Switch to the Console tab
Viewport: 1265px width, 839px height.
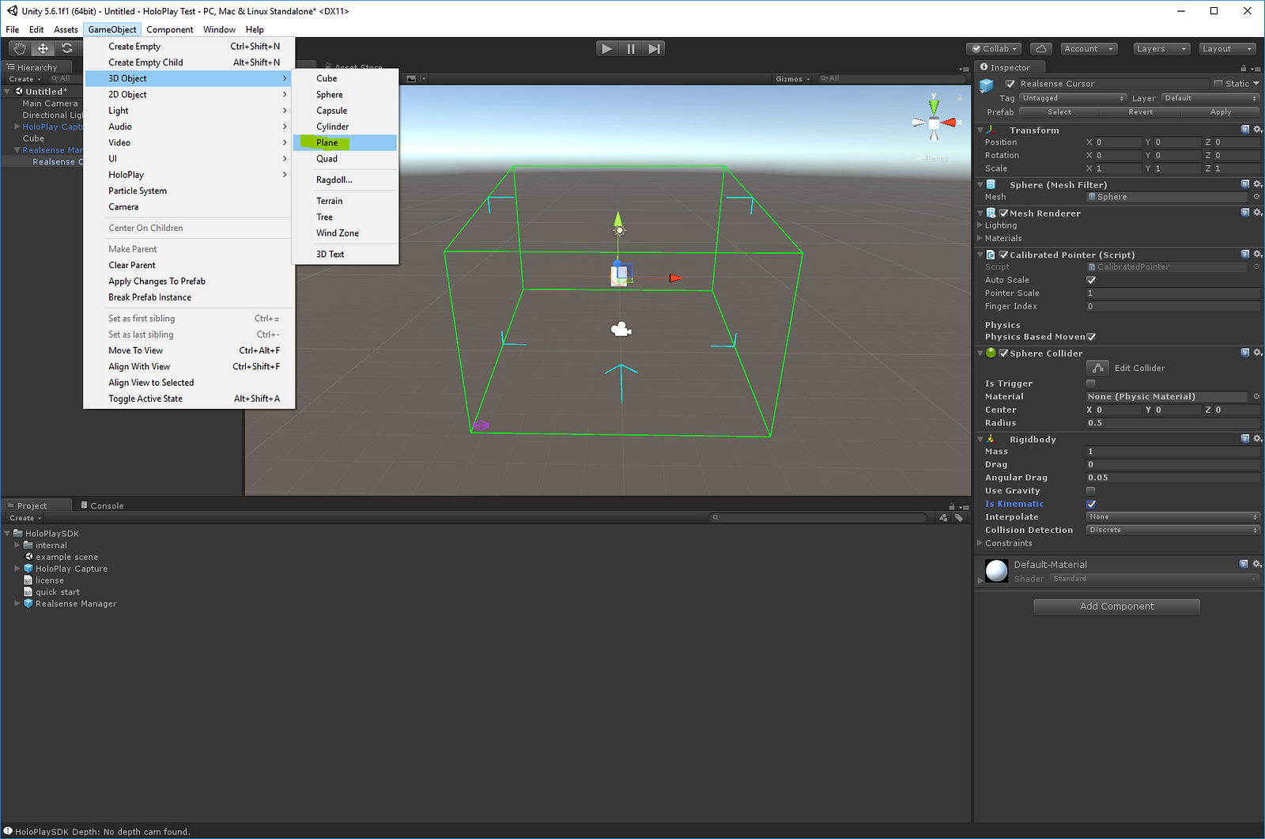106,506
